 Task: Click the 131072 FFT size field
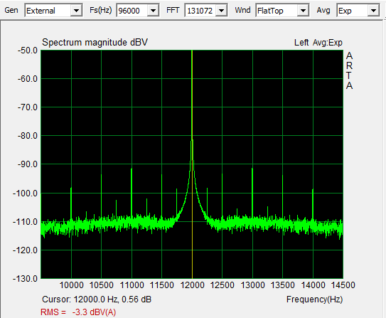point(201,11)
